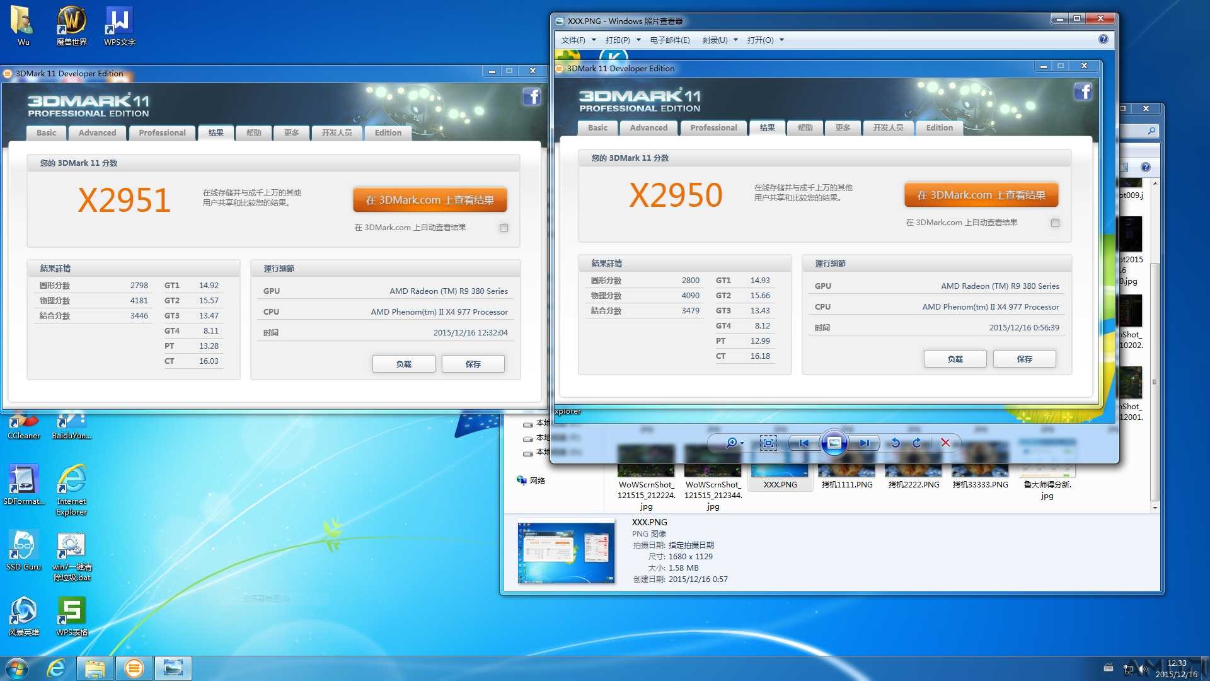This screenshot has height=681, width=1210.
Task: Click the 负载 button in left 3DMark
Action: (x=403, y=364)
